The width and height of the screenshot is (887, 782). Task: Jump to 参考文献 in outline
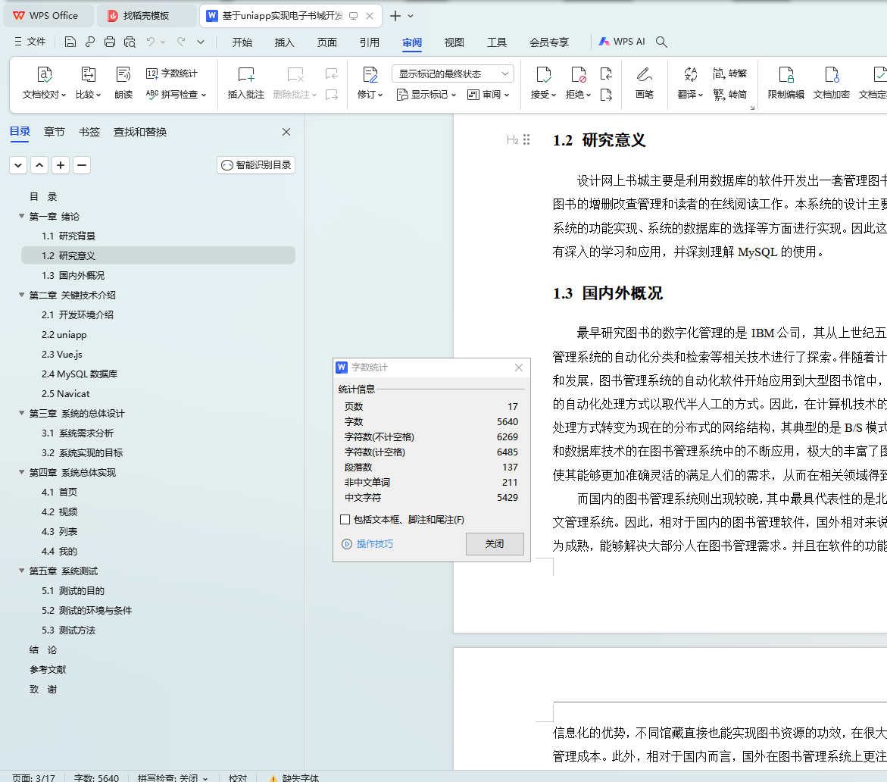coord(48,669)
